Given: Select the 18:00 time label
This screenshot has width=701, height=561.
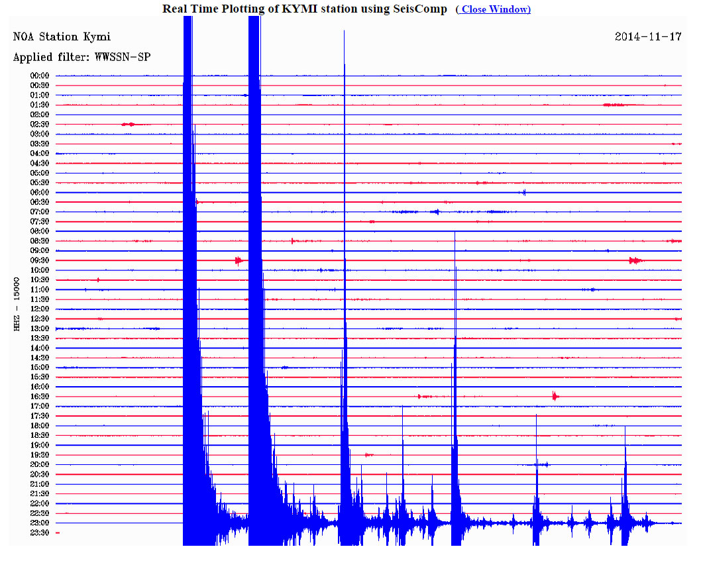Looking at the screenshot, I should [x=40, y=425].
